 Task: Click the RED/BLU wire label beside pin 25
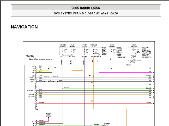(x=42, y=121)
